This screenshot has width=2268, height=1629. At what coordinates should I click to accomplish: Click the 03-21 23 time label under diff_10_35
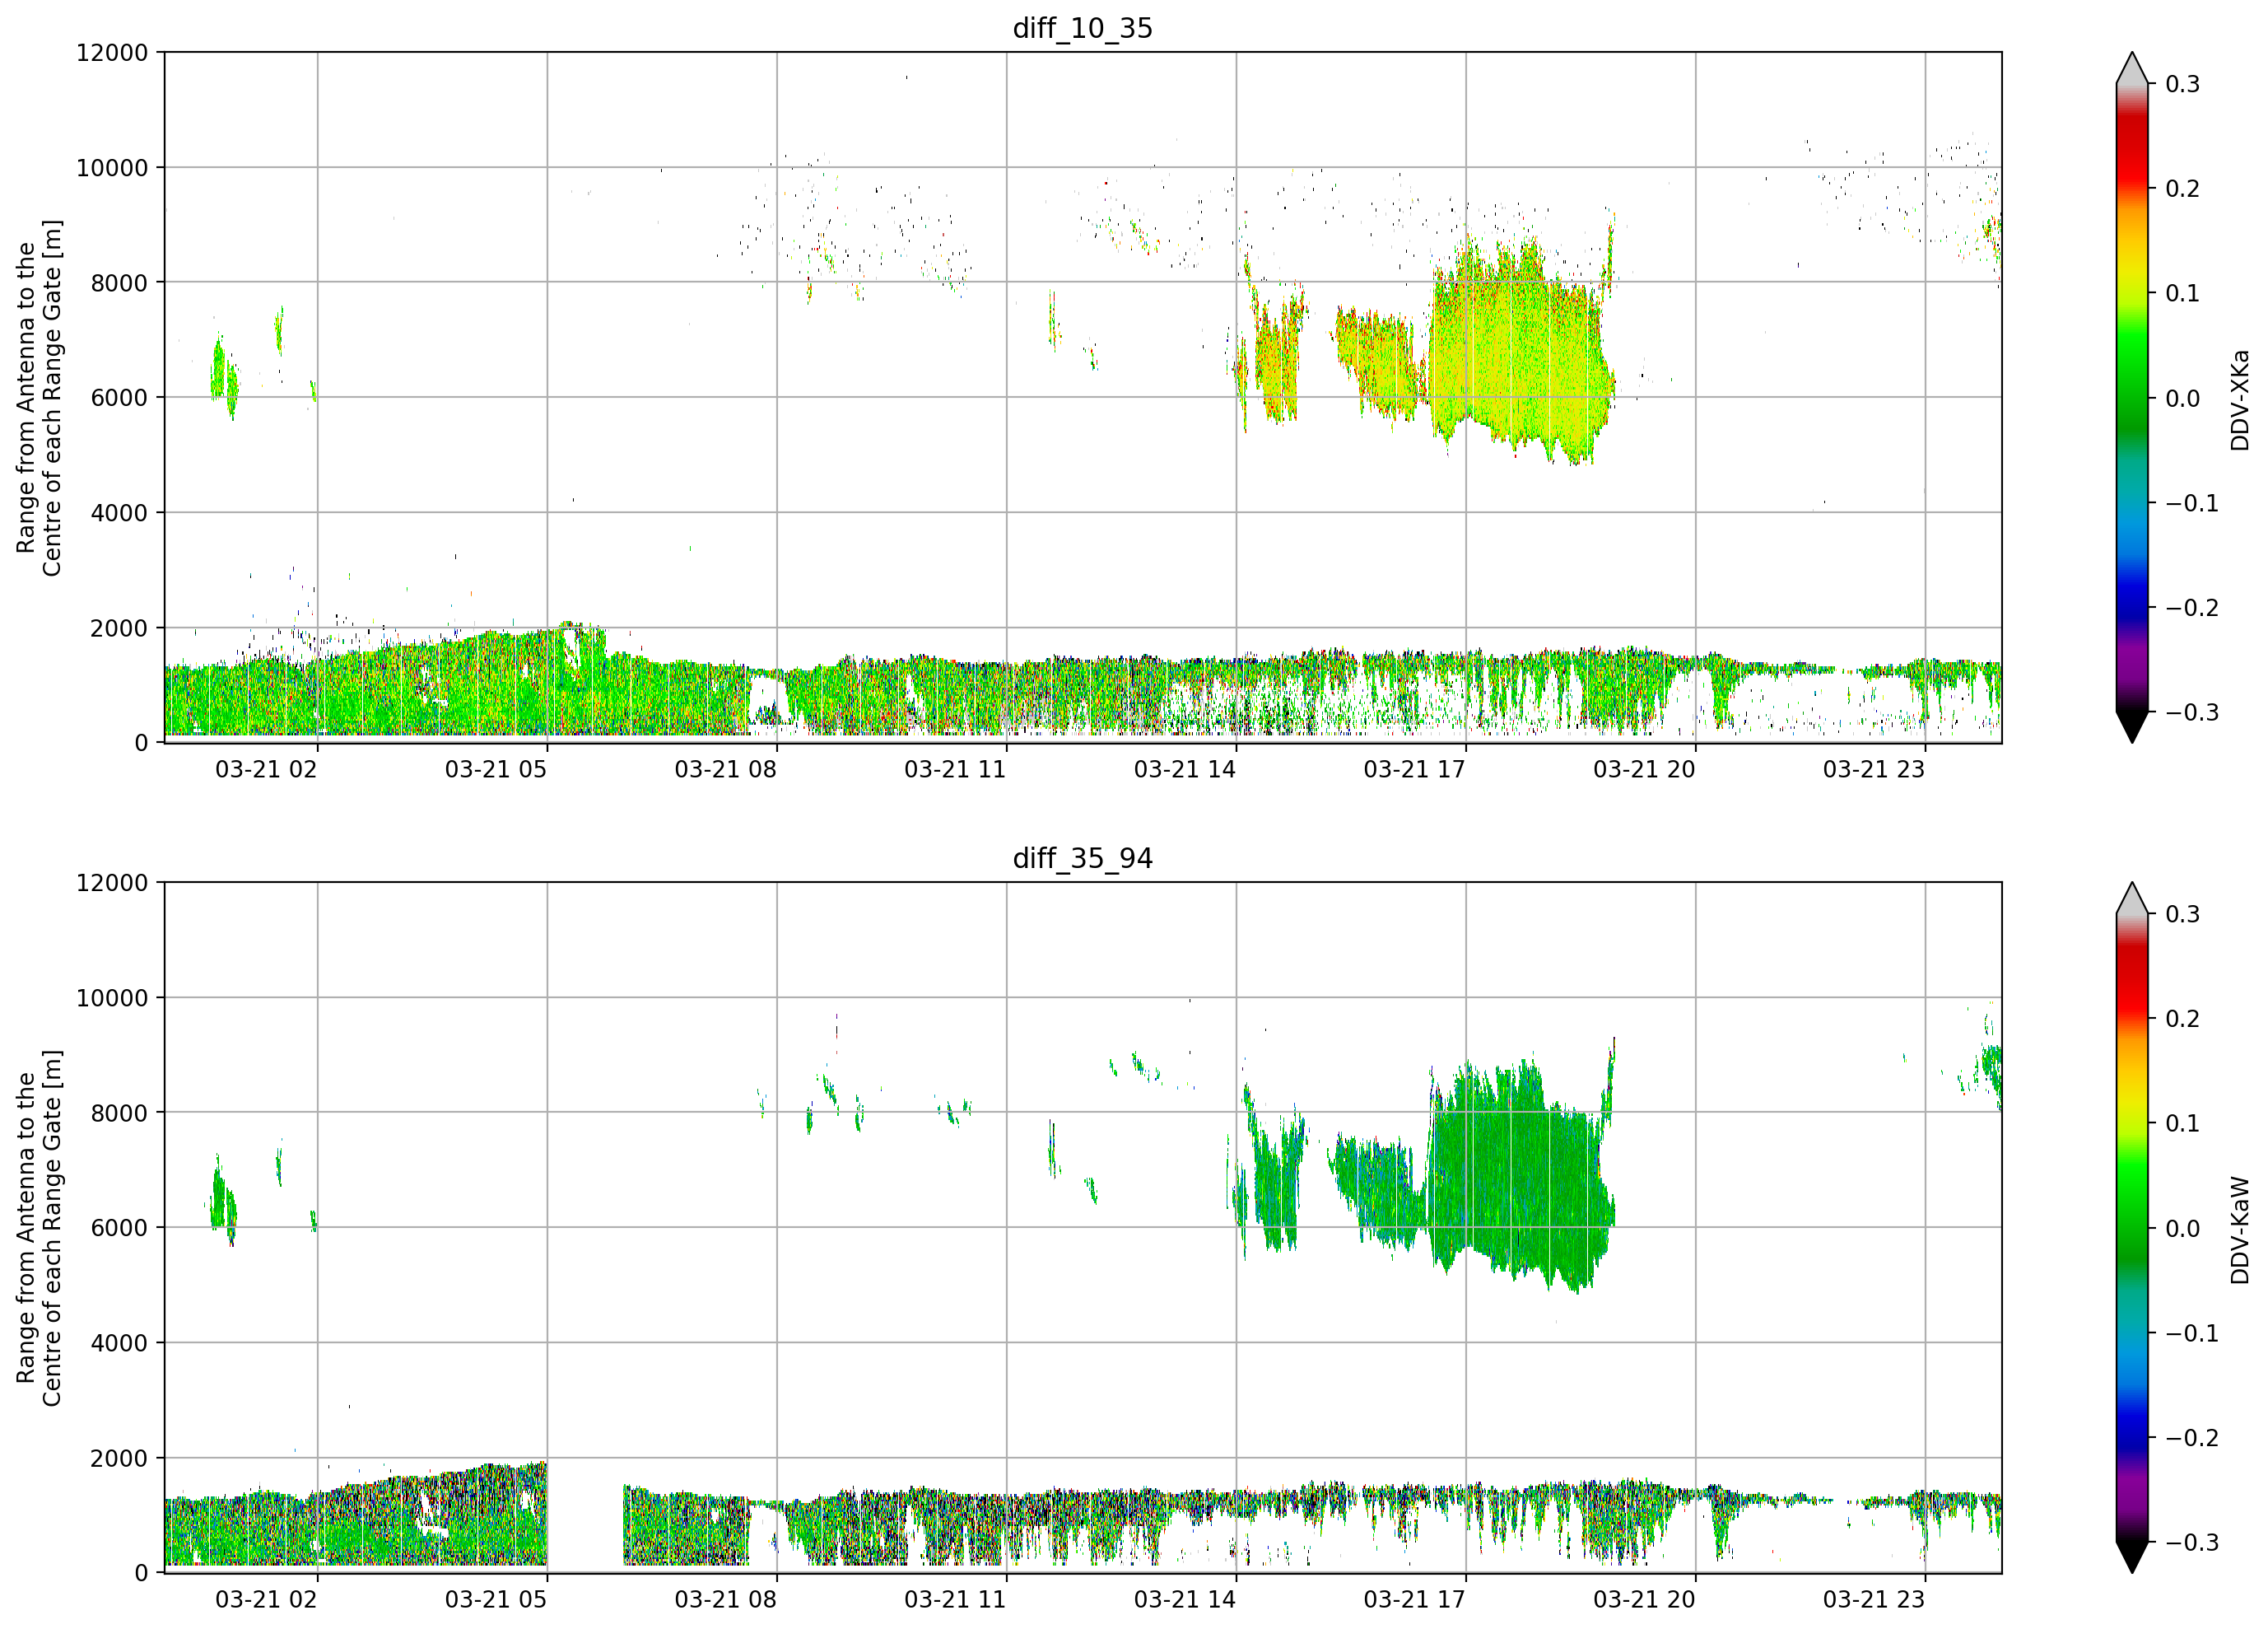1874,769
